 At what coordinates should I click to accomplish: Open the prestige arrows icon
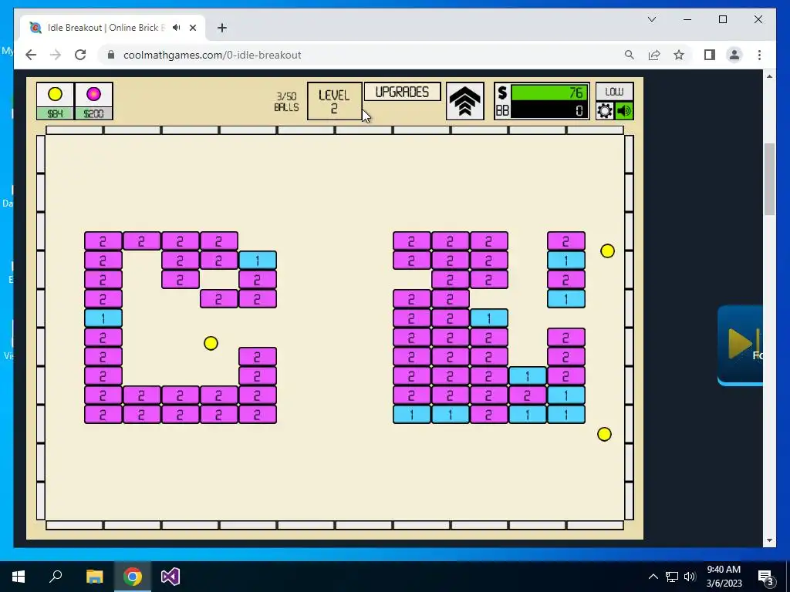coord(465,101)
